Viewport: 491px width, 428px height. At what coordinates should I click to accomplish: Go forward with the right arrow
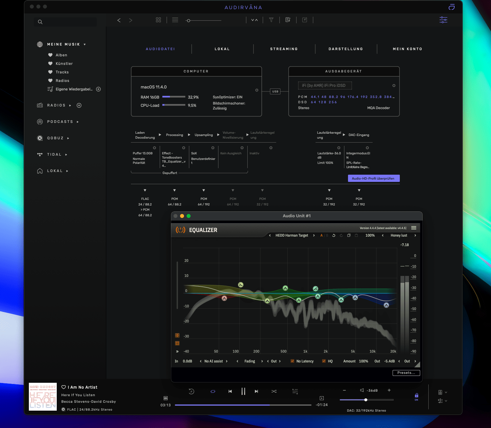131,20
